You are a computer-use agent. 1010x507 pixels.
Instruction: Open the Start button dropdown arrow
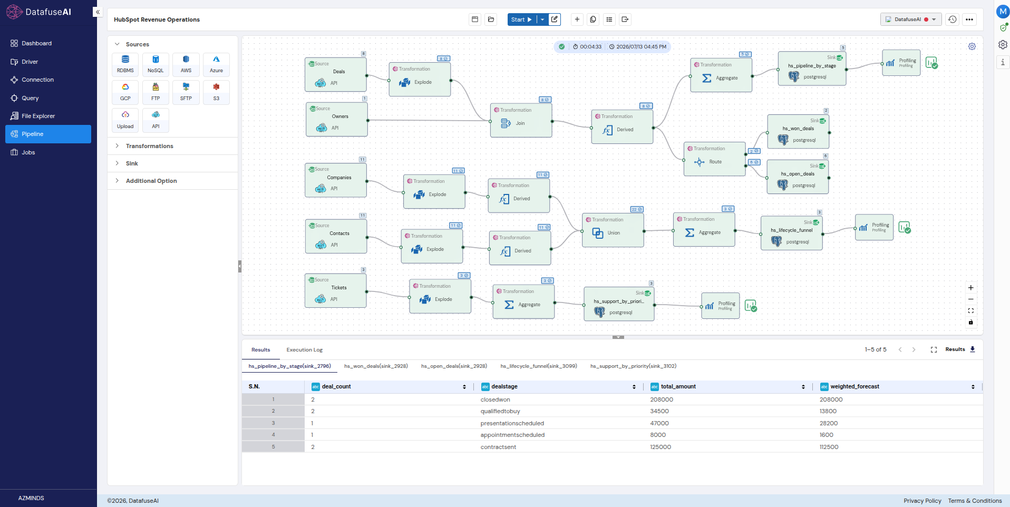point(542,19)
